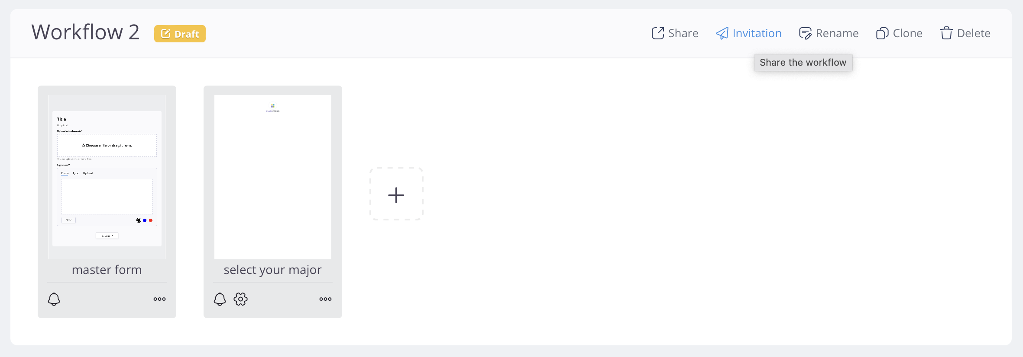Open the Invitation paper plane icon

[x=722, y=33]
